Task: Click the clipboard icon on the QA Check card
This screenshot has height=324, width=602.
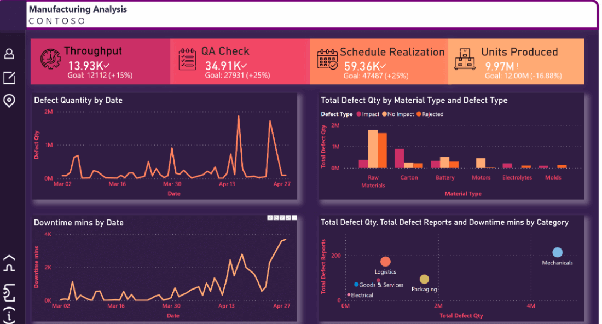Action: click(x=188, y=58)
